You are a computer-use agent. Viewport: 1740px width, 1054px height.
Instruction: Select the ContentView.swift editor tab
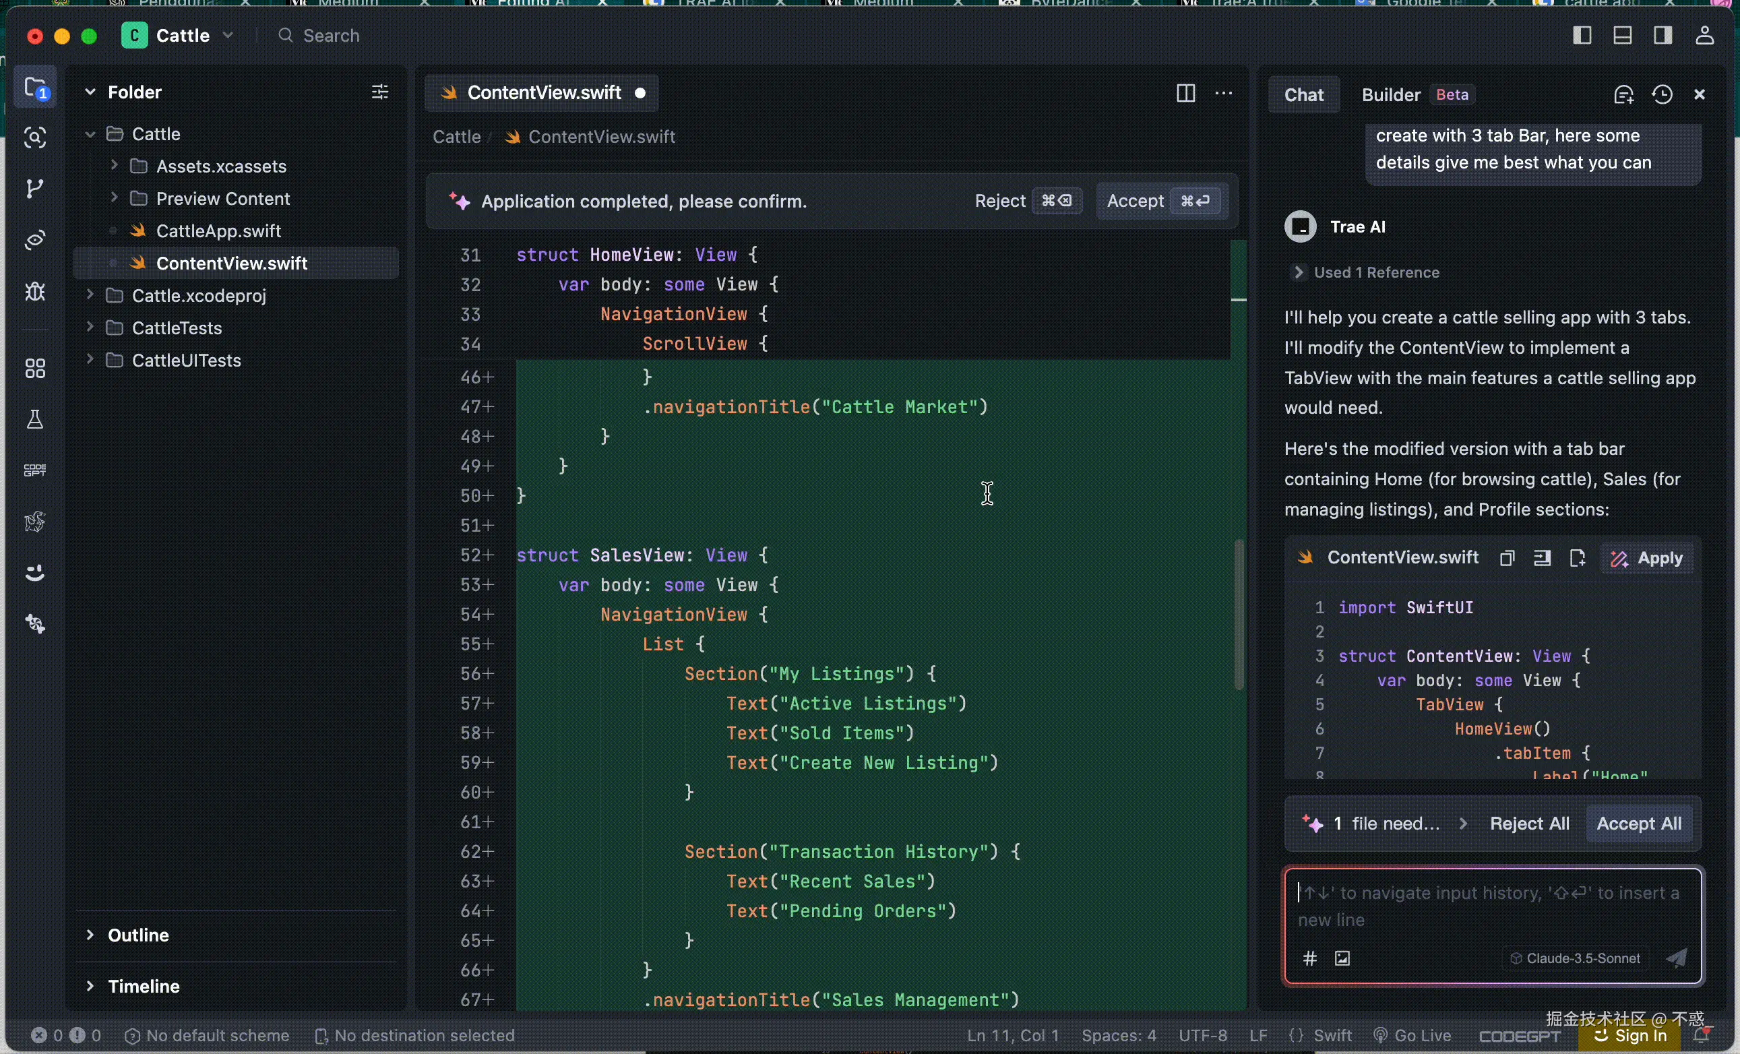(x=542, y=93)
